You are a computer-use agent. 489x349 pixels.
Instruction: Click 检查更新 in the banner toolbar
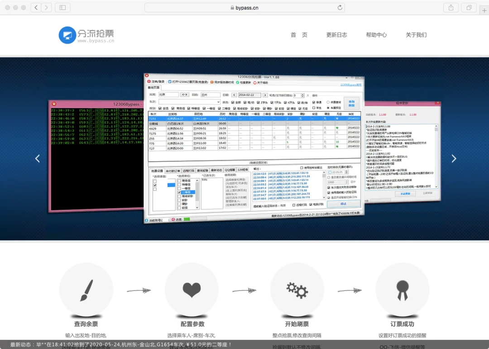[x=244, y=83]
